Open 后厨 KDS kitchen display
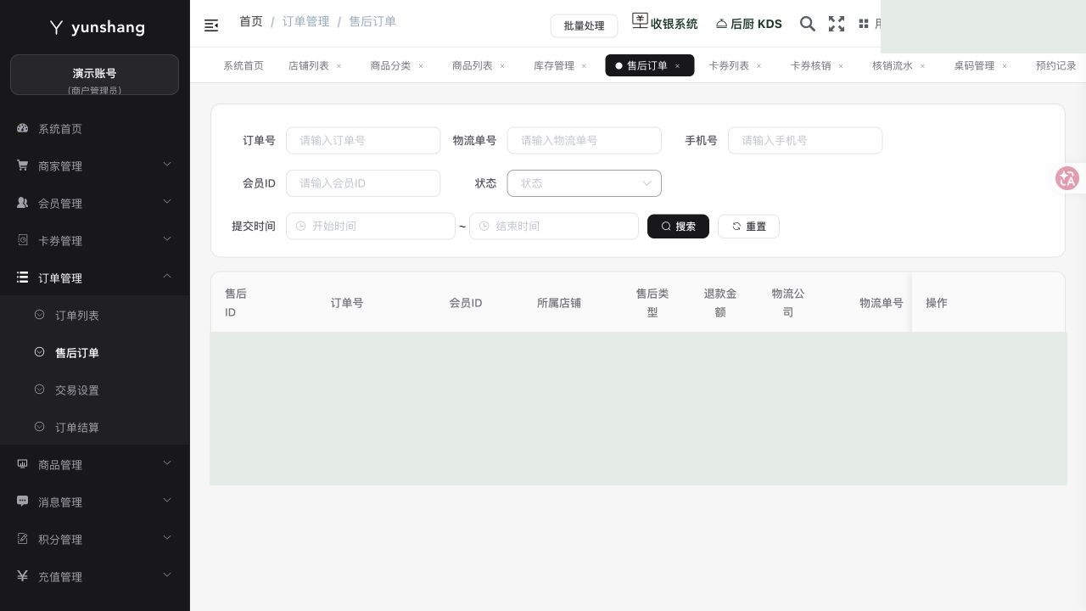Screen dimensions: 1086x611 point(749,24)
